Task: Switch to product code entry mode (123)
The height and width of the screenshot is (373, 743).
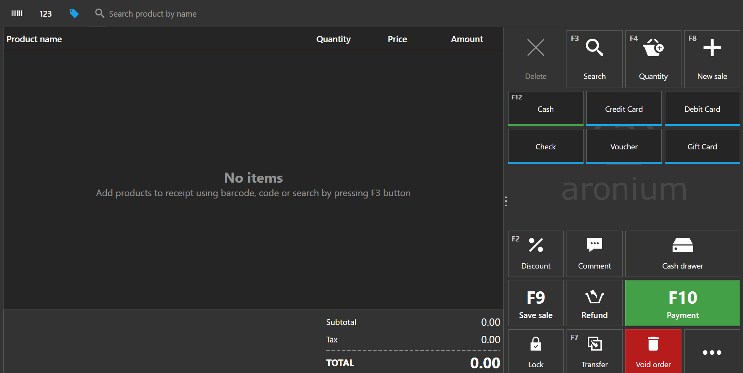Action: pyautogui.click(x=46, y=14)
